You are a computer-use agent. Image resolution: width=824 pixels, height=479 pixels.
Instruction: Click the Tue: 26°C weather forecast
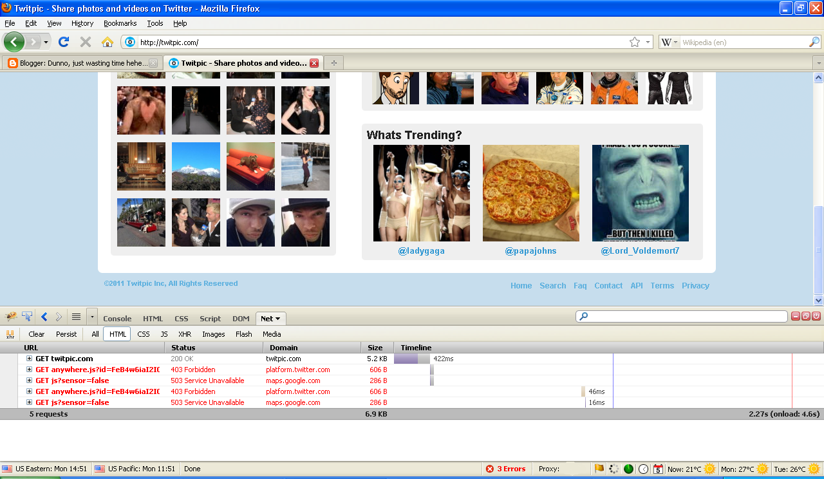[x=796, y=469]
